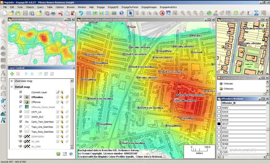
Task: Expand the Overview map tree node
Action: 11,81
